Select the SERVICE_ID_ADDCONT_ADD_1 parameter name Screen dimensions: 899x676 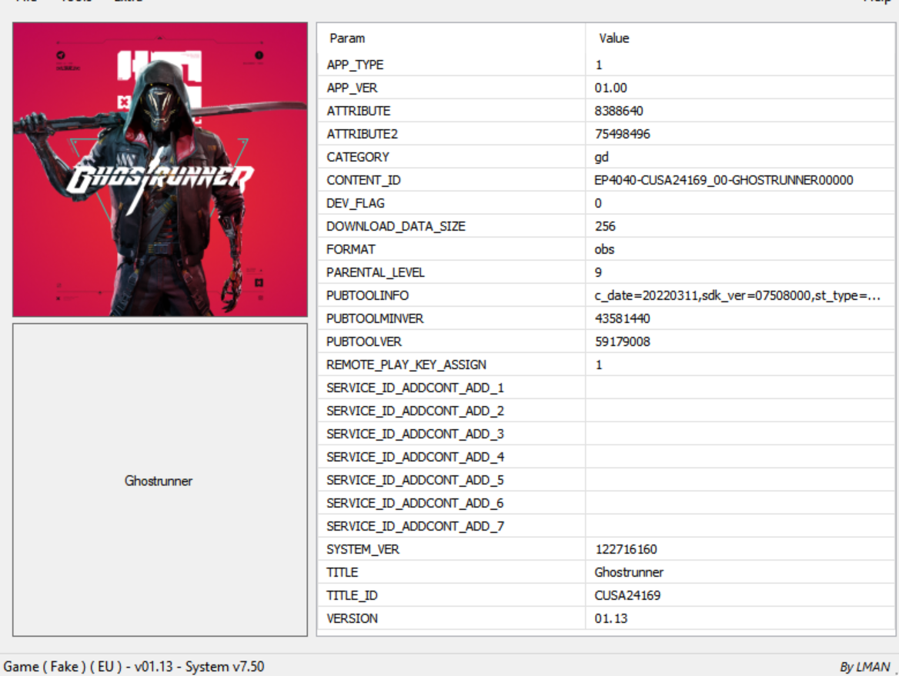tap(415, 388)
